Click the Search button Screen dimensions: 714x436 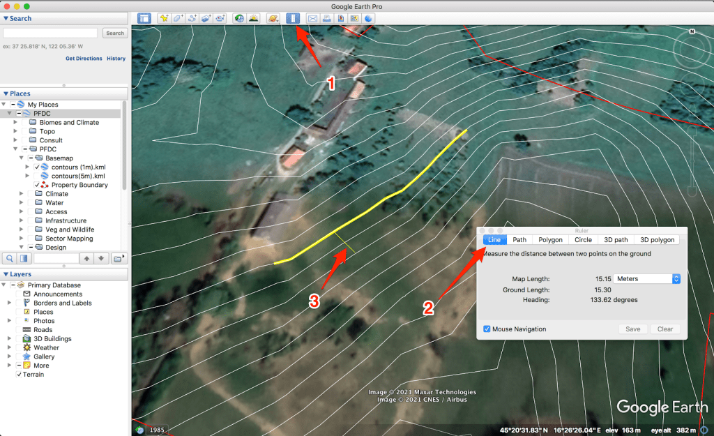pyautogui.click(x=115, y=33)
